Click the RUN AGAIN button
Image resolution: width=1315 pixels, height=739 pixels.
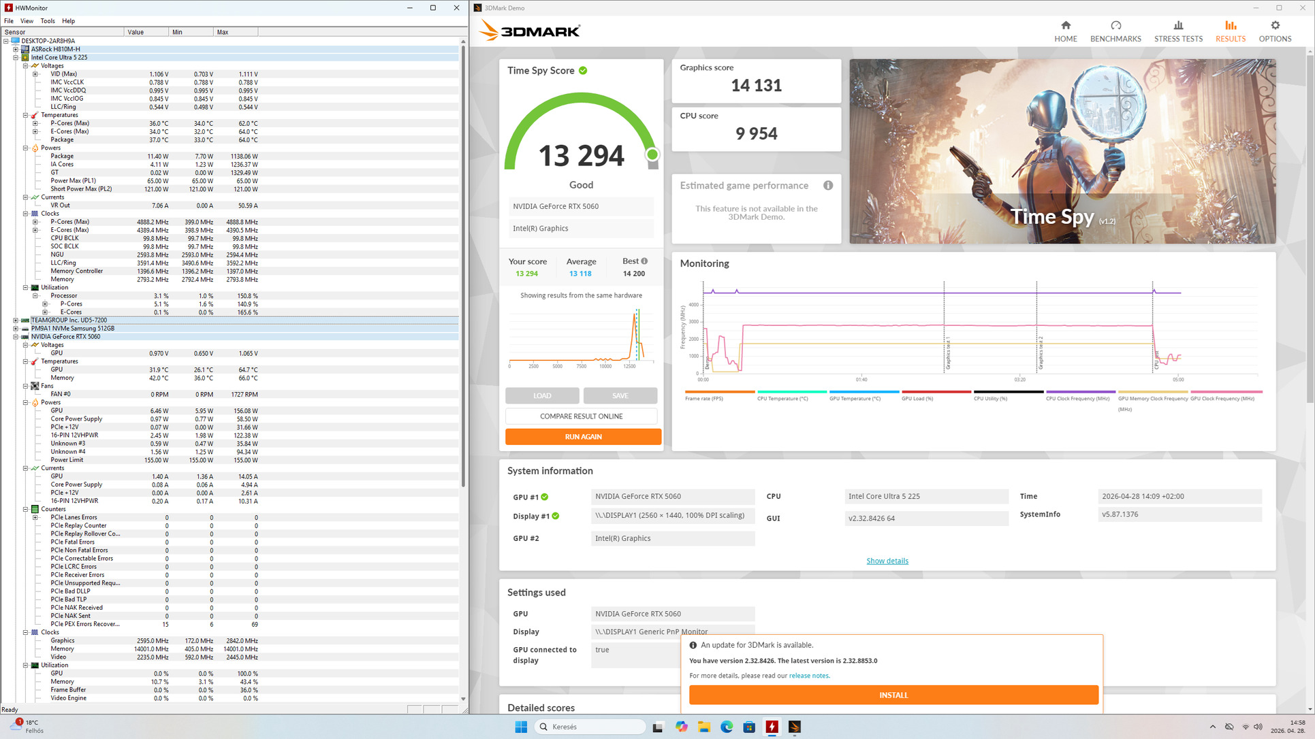[583, 437]
